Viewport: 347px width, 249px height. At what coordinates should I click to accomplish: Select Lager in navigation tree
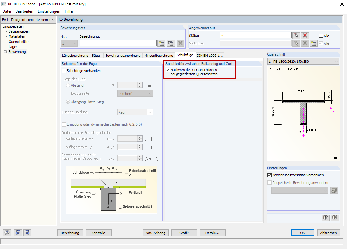tap(13, 47)
